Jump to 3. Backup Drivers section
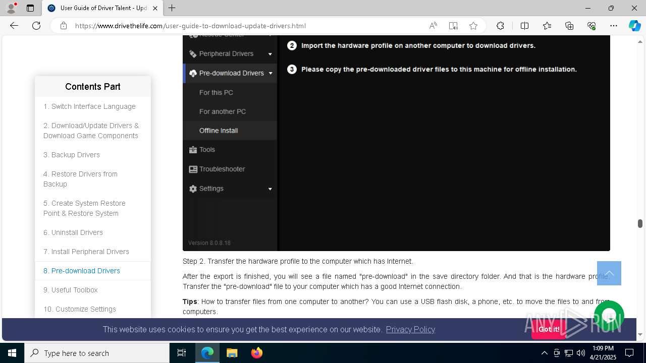646x363 pixels. pos(72,155)
